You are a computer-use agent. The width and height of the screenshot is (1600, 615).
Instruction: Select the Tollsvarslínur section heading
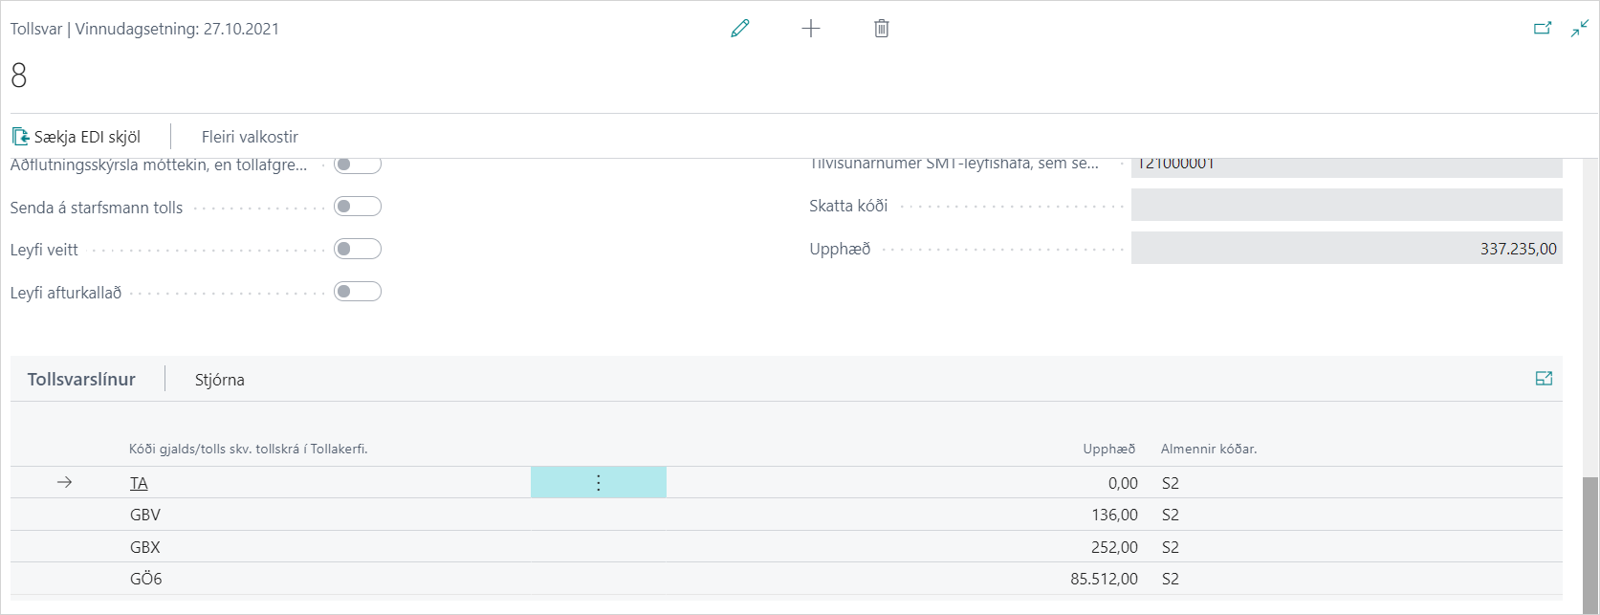pos(81,380)
